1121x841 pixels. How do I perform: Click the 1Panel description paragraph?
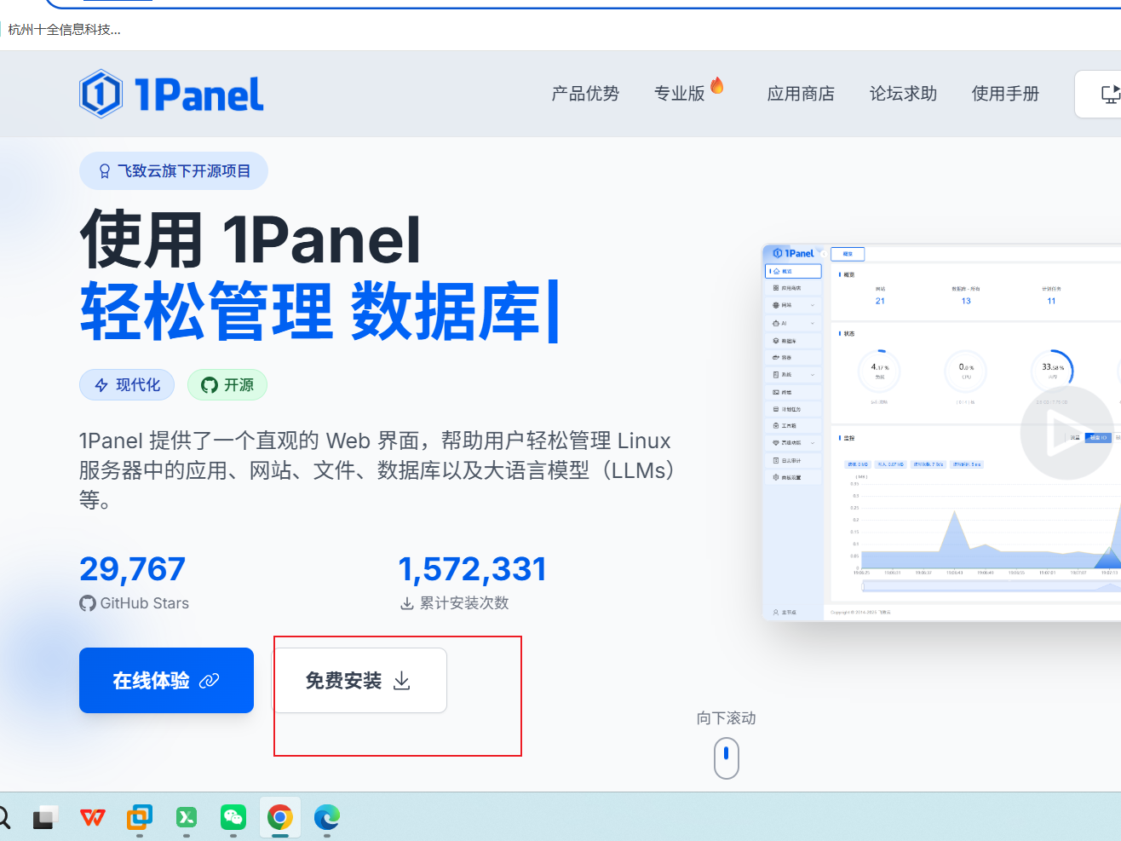click(378, 470)
